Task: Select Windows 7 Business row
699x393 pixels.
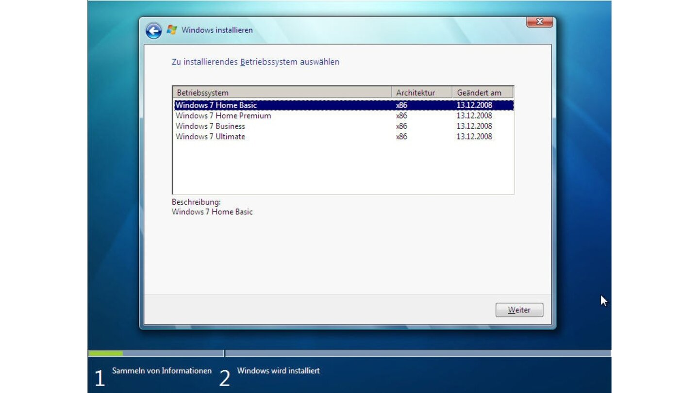Action: pyautogui.click(x=343, y=126)
